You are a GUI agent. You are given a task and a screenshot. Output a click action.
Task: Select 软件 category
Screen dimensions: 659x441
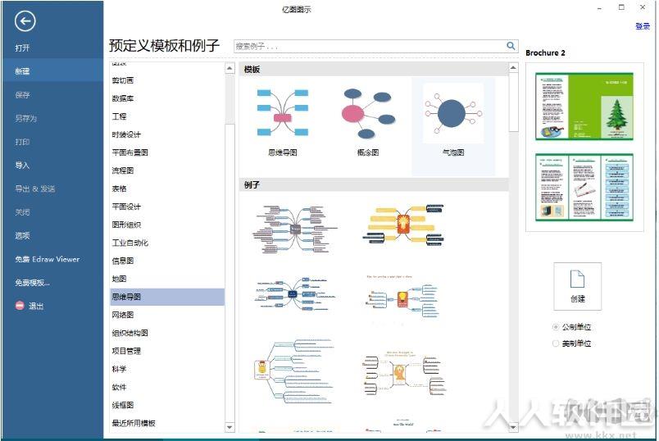click(119, 387)
